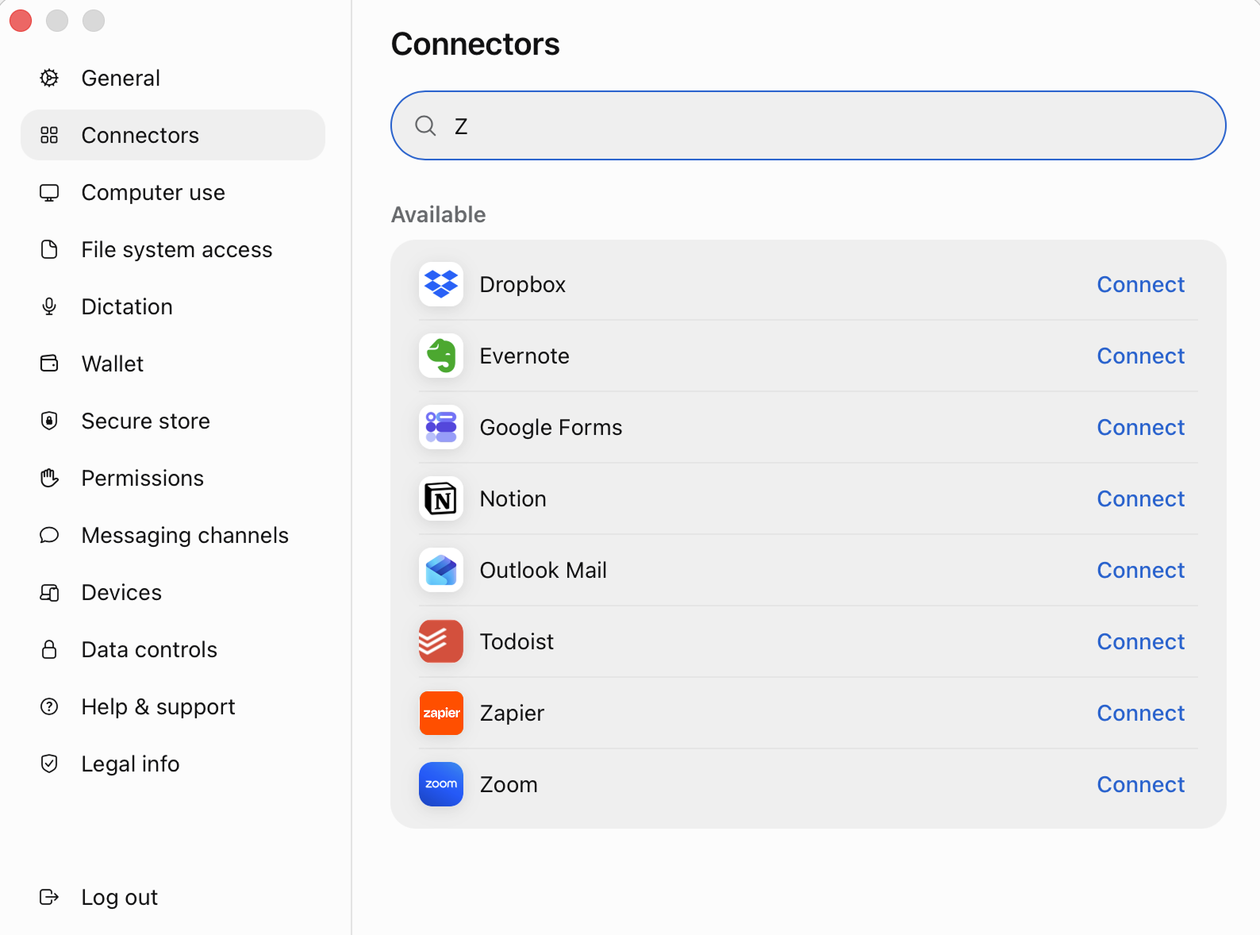This screenshot has width=1260, height=935.
Task: Open Legal info page
Action: pos(173,764)
